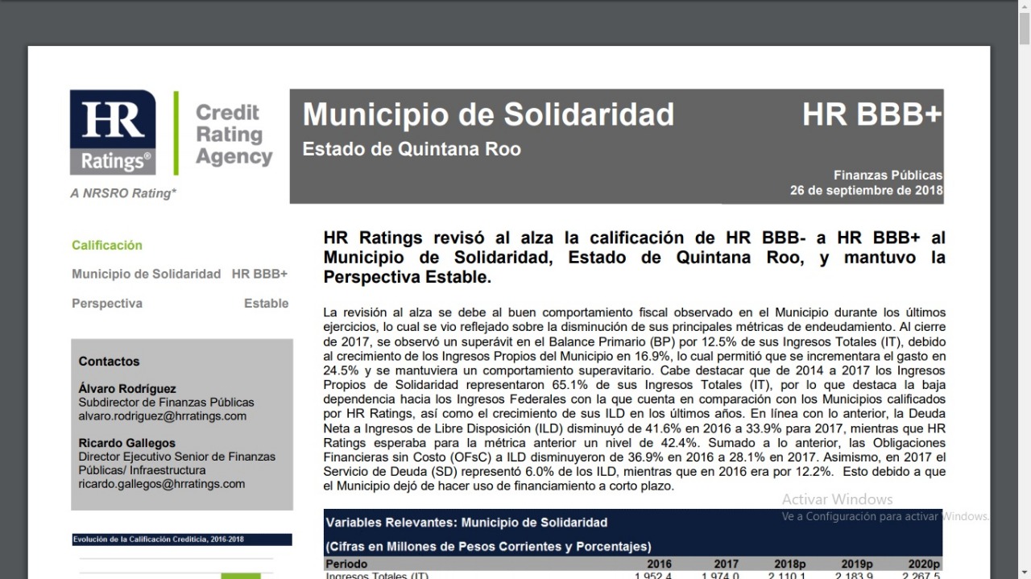Click the name Álvaro Rodríguez

[127, 388]
